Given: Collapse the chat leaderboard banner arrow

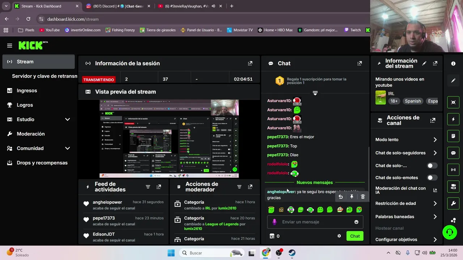Looking at the screenshot, I should tap(315, 93).
